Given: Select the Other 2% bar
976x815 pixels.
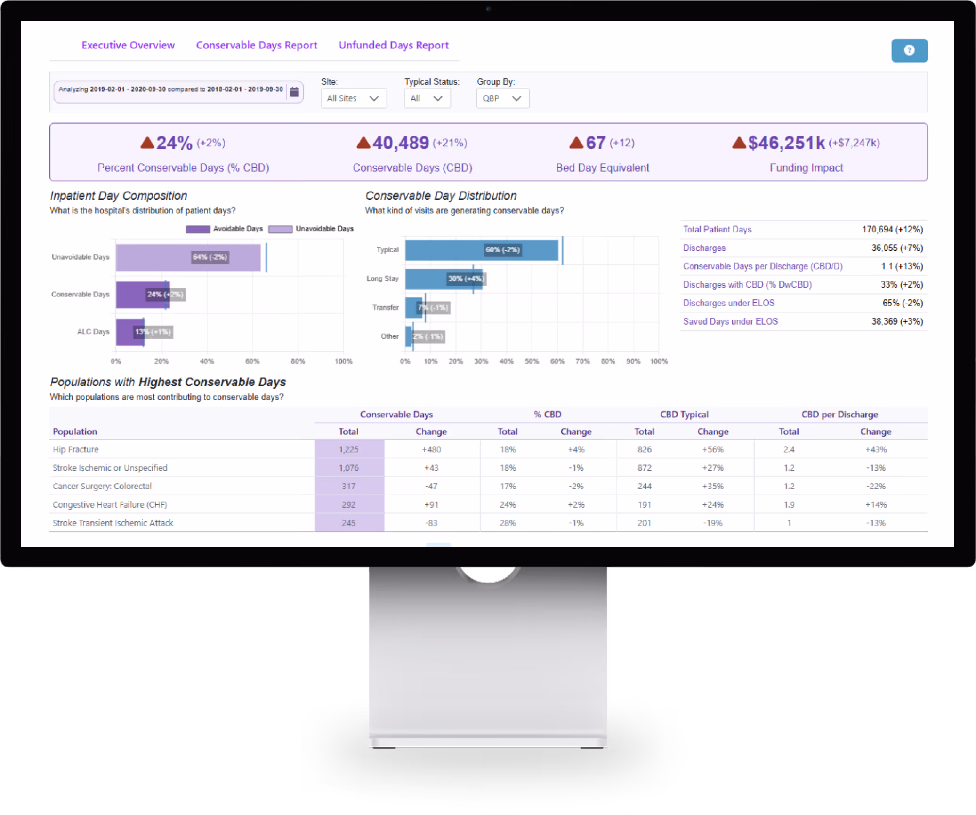Looking at the screenshot, I should pyautogui.click(x=408, y=336).
